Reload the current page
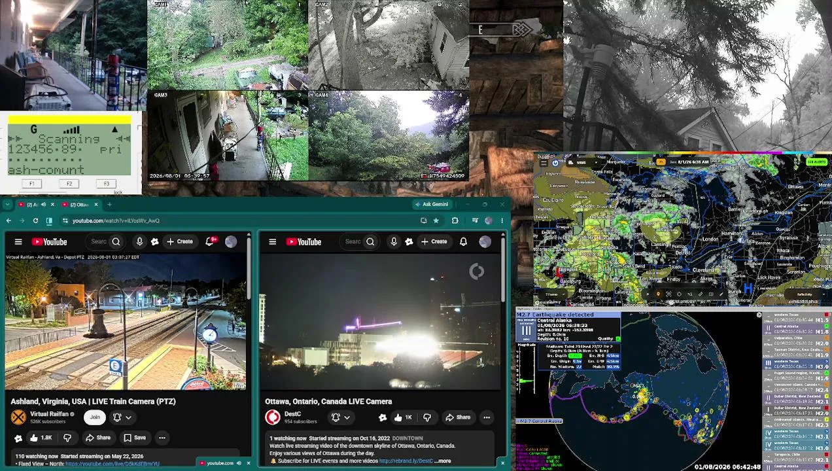 point(35,220)
